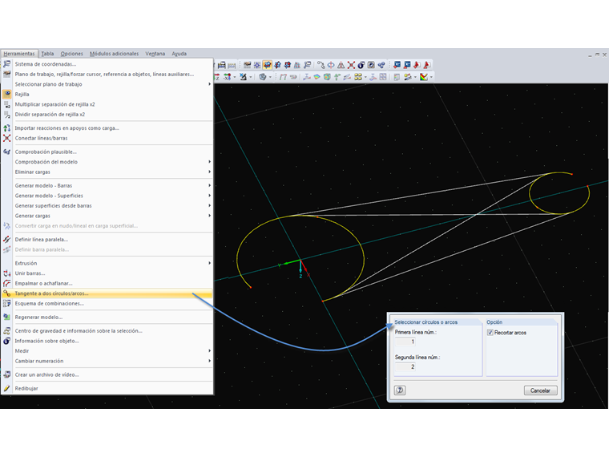Click the regenerate model toolbar icon

pos(371,65)
